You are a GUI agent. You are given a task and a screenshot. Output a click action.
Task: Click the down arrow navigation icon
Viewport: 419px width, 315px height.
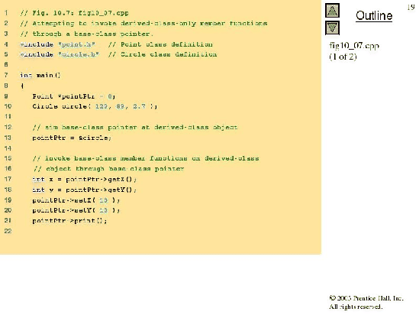click(332, 28)
